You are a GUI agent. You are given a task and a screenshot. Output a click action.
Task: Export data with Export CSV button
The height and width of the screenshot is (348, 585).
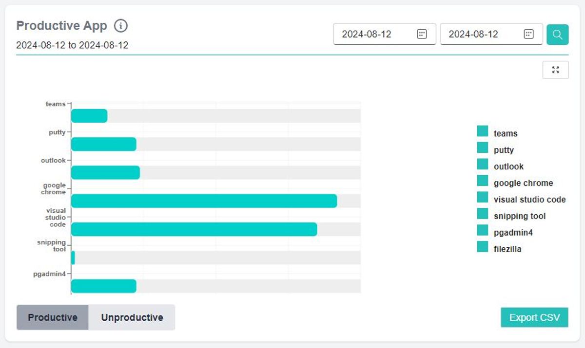(x=534, y=317)
